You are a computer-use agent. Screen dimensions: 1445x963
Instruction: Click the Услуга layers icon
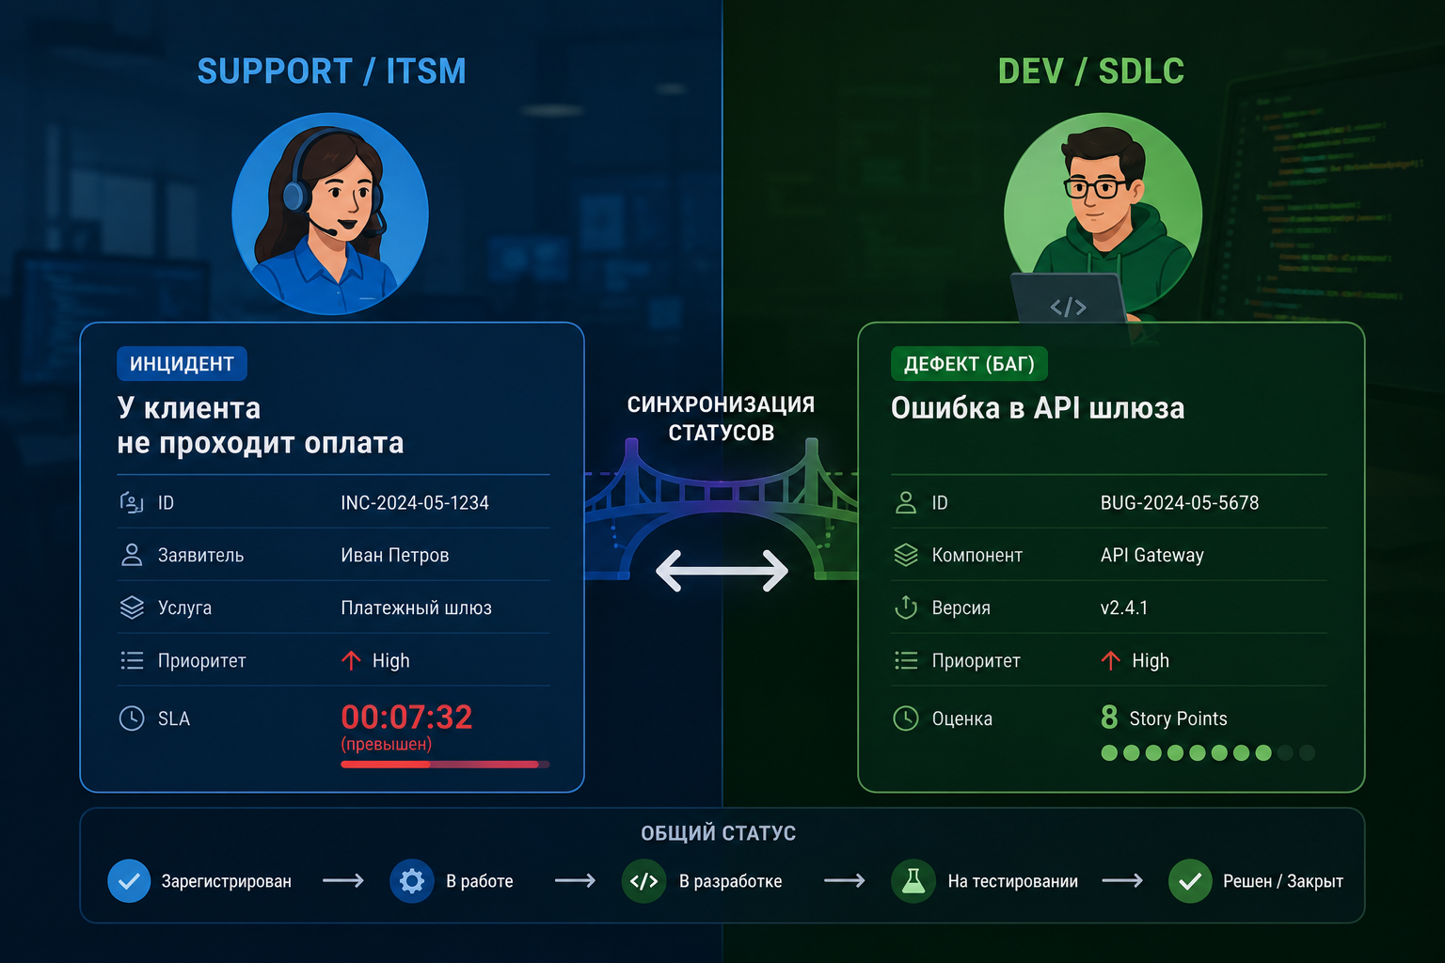132,608
